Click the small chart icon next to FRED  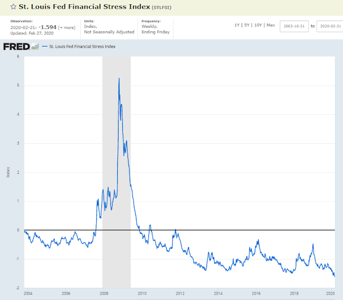pyautogui.click(x=35, y=47)
